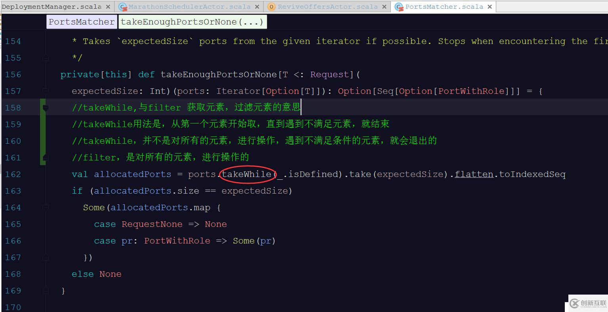This screenshot has width=608, height=312.
Task: Select the takeEnoughPortsOrNone(...) breadcrumb
Action: pos(192,22)
